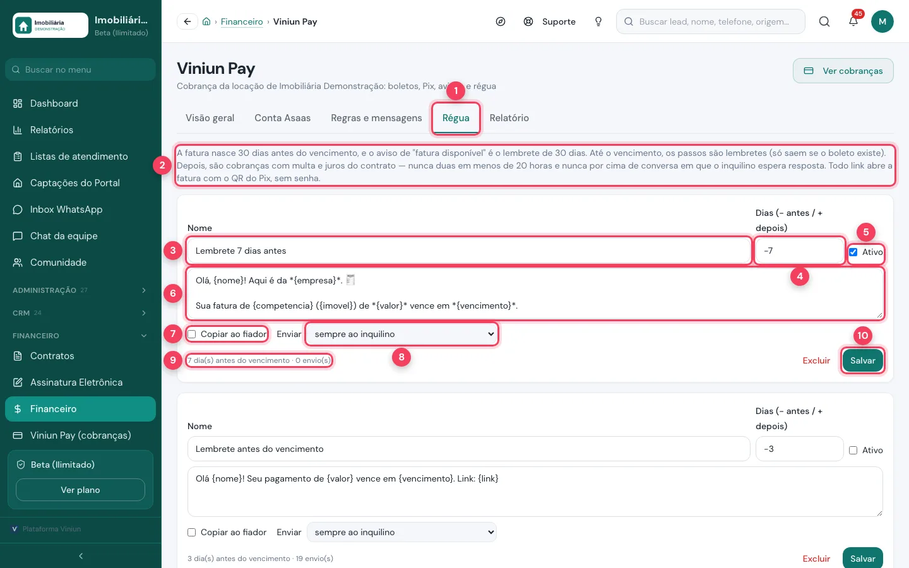Click Ver plano button

pos(80,490)
